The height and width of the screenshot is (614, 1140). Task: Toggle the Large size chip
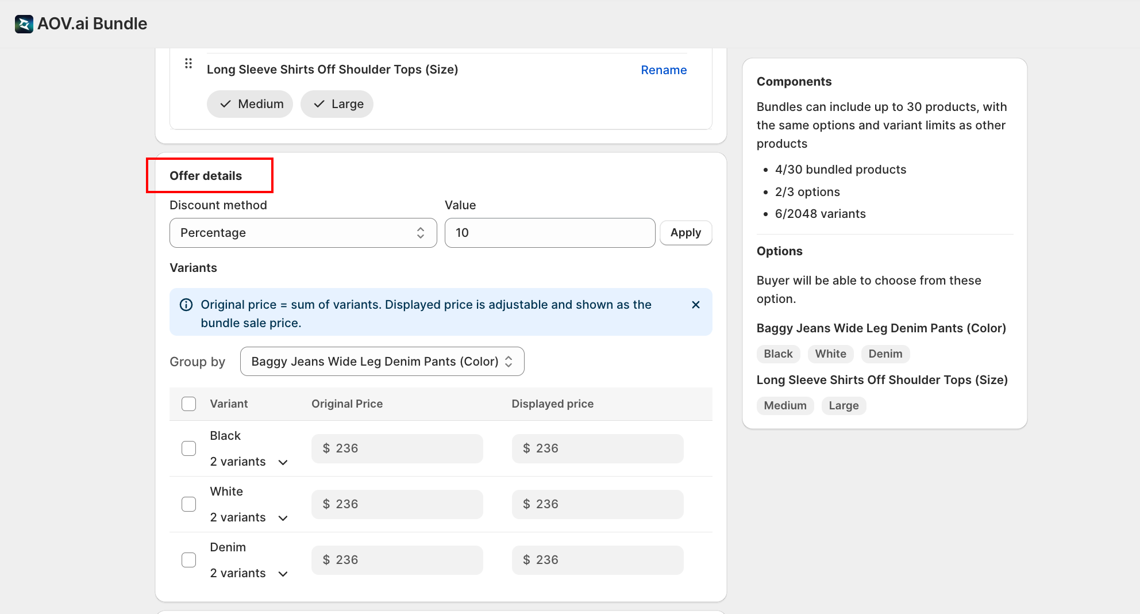pyautogui.click(x=337, y=104)
